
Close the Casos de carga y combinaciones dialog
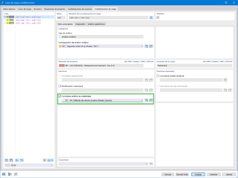click(234, 2)
